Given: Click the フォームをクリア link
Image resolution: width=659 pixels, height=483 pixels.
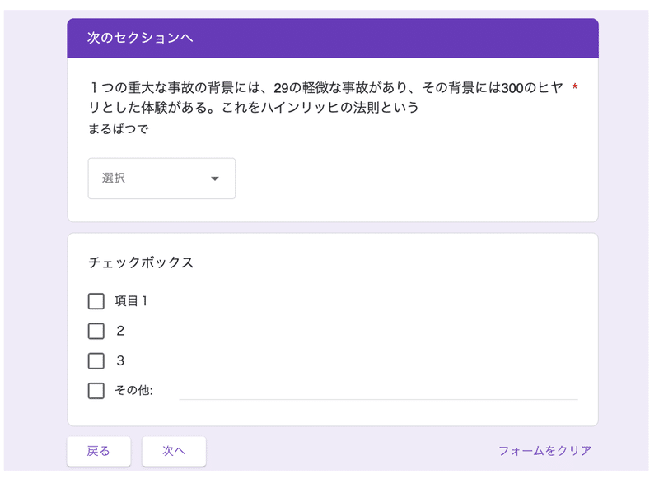Looking at the screenshot, I should point(544,451).
